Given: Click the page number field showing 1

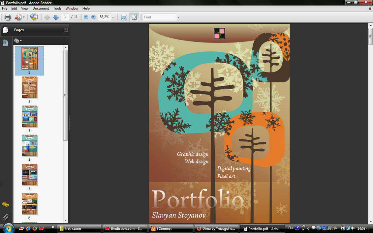Looking at the screenshot, I should click(x=65, y=17).
